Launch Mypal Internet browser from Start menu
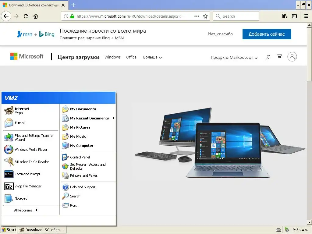The image size is (312, 234). [30, 111]
